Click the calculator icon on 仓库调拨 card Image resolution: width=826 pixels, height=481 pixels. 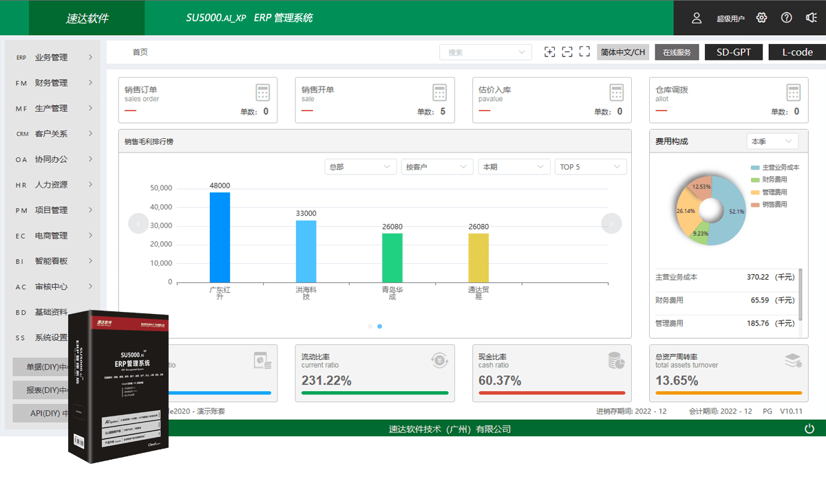pos(793,92)
